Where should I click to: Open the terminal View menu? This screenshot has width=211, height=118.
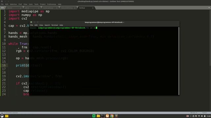[41, 25]
